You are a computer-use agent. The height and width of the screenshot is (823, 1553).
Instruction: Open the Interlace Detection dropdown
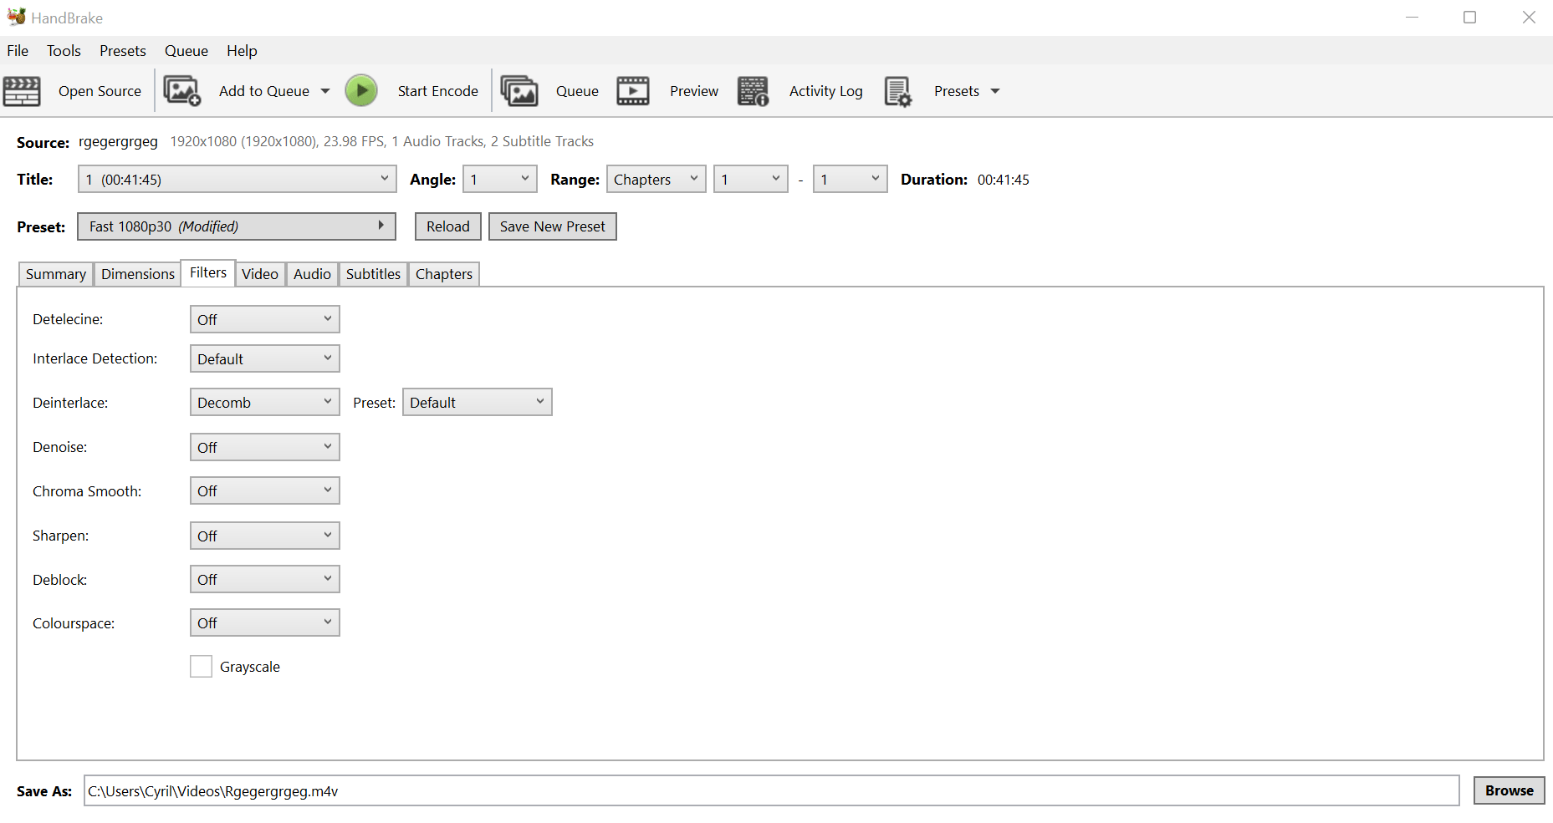click(265, 358)
